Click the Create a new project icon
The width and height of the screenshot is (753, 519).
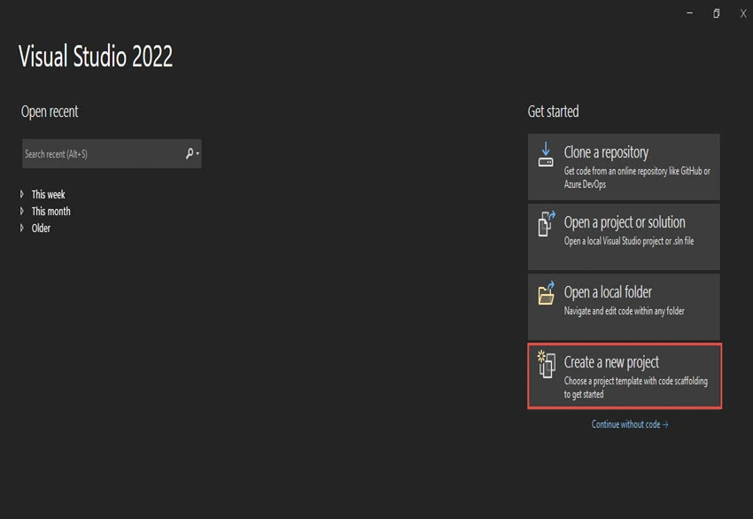546,364
